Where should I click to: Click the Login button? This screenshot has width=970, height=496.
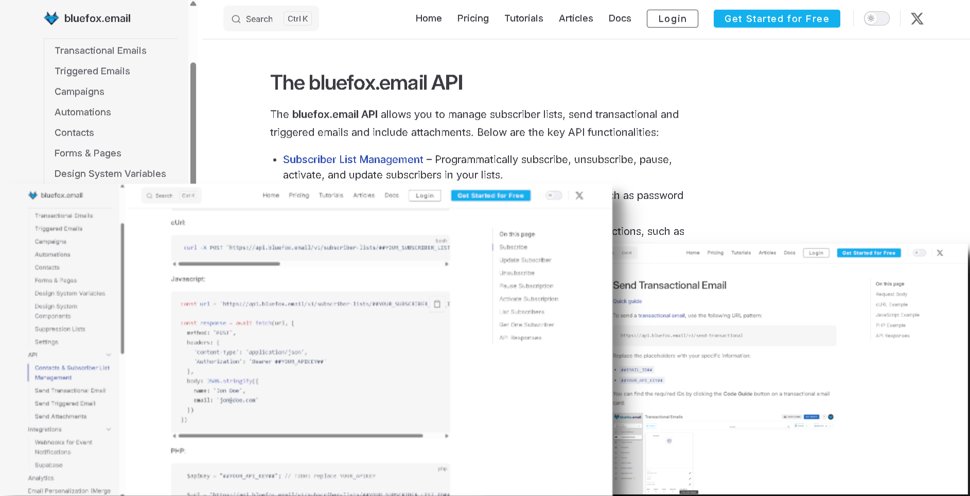point(672,19)
